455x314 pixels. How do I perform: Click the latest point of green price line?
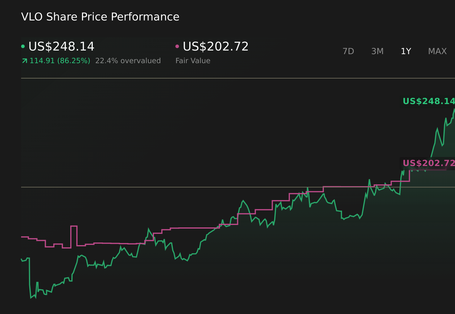coord(454,109)
